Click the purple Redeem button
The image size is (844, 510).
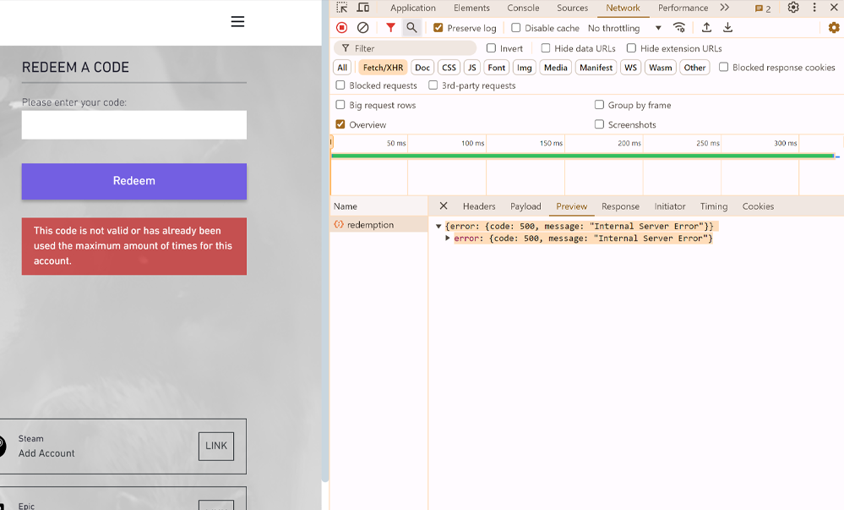[x=134, y=181]
